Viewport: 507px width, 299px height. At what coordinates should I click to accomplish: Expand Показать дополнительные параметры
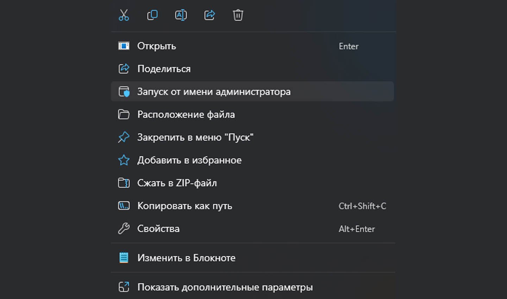click(x=252, y=287)
